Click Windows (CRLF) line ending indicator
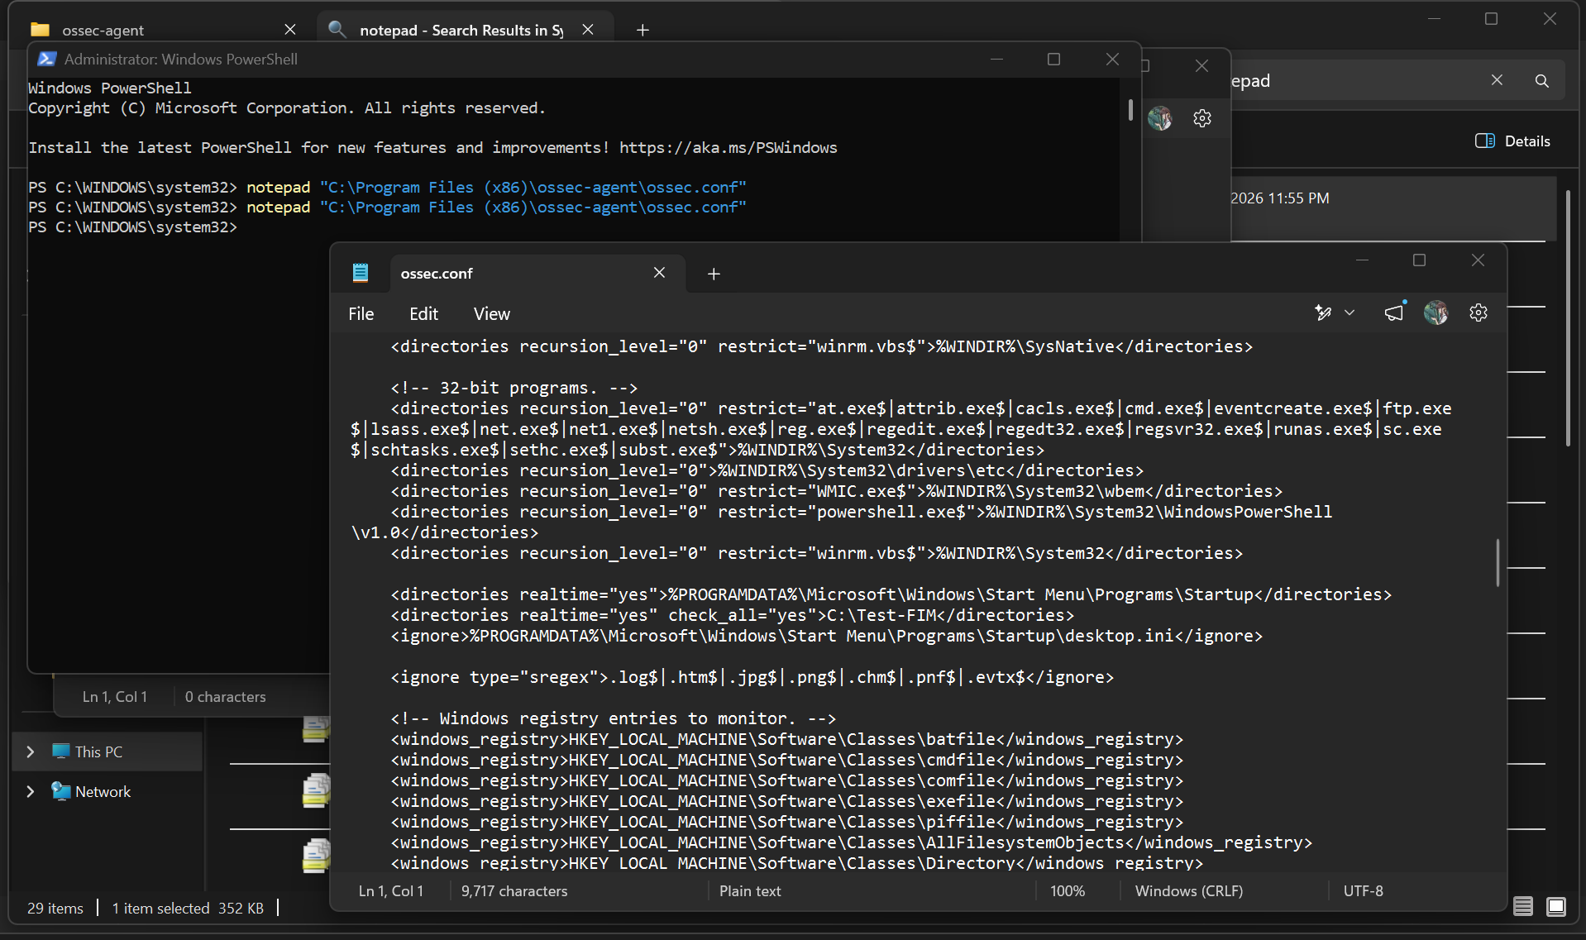 point(1188,891)
